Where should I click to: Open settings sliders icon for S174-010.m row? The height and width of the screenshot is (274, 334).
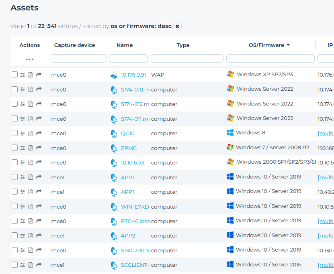tap(23, 89)
